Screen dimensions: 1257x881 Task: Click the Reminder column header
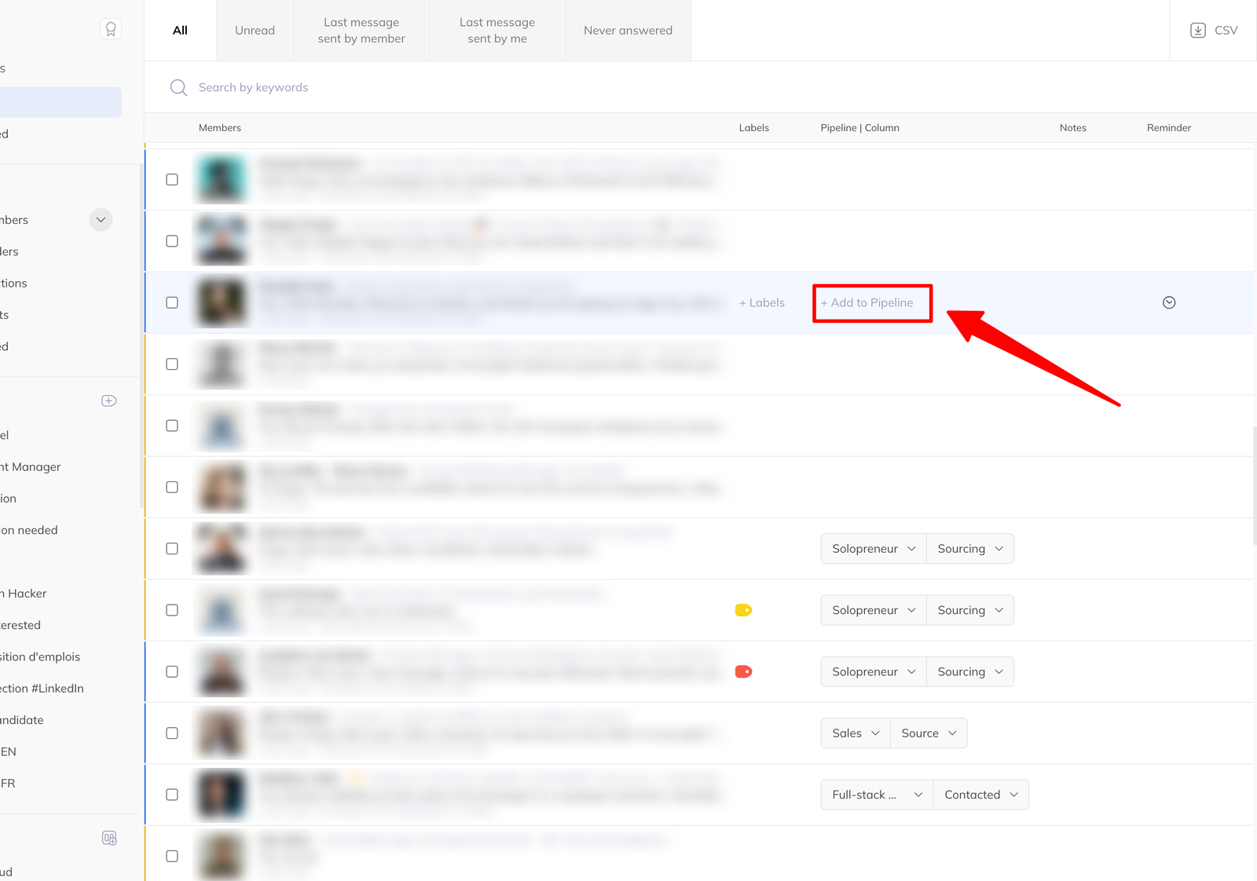1169,128
